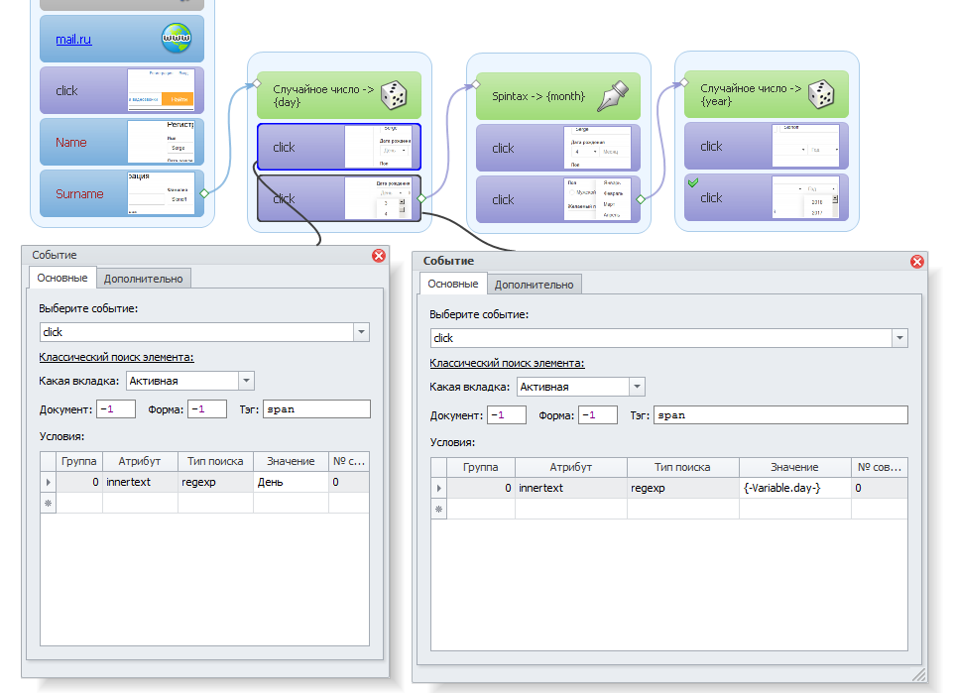Click the Тип поиска header in right table
The height and width of the screenshot is (693, 954).
tap(682, 467)
